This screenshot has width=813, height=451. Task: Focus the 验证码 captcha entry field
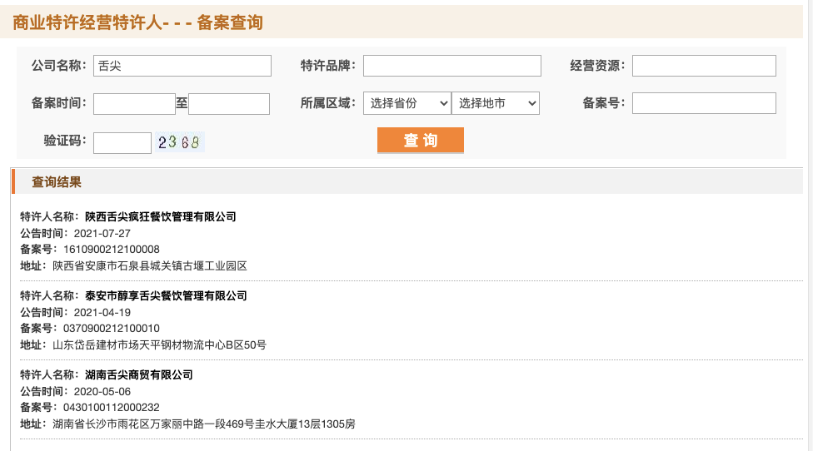tap(122, 143)
